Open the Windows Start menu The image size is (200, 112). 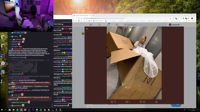tap(2, 110)
